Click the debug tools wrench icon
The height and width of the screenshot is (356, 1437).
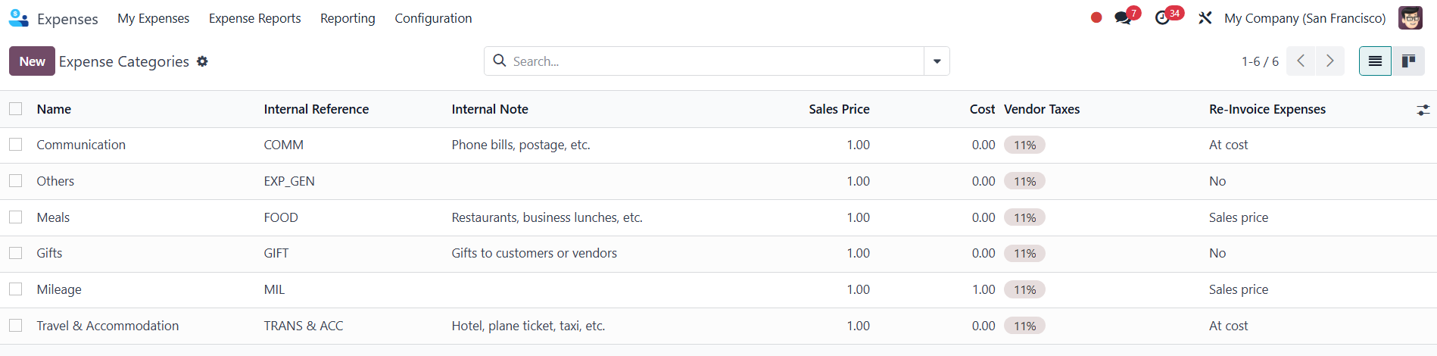(1205, 18)
